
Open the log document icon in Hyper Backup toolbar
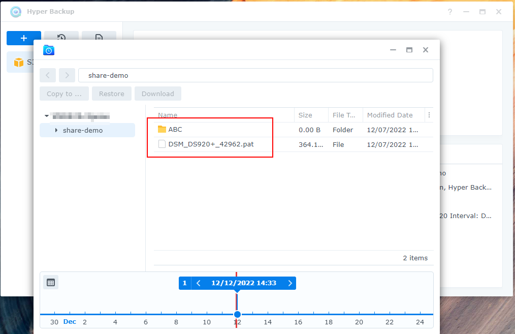click(99, 38)
